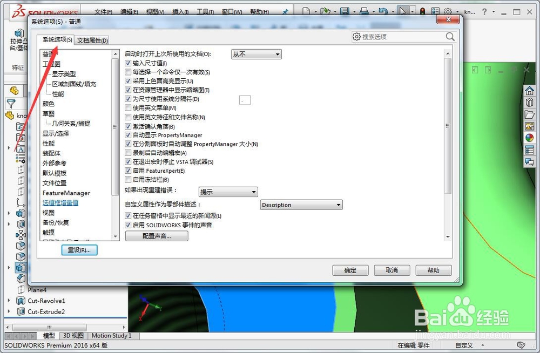Click the filter funnel icon in feature tree
This screenshot has width=540, height=353.
11,103
